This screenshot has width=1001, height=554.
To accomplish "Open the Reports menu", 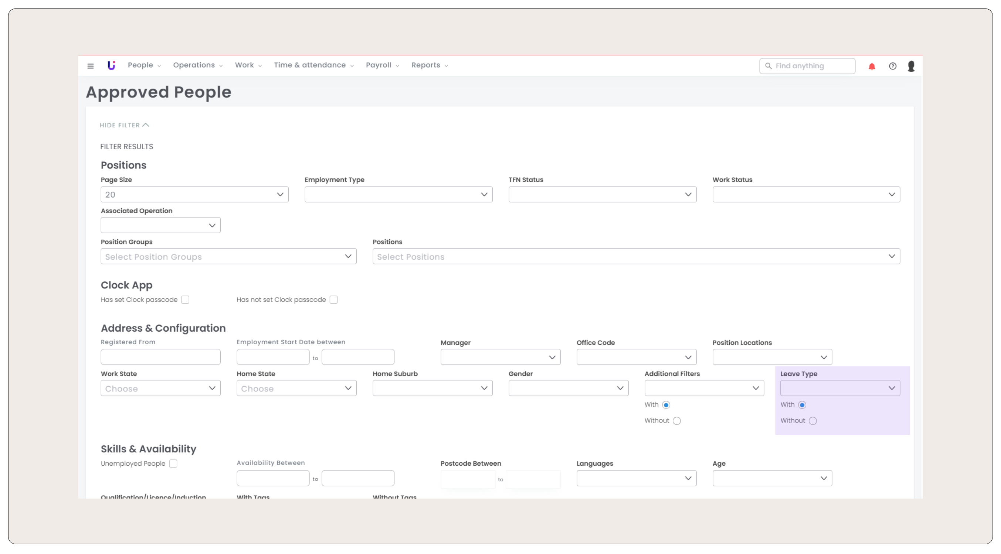I will click(x=430, y=65).
